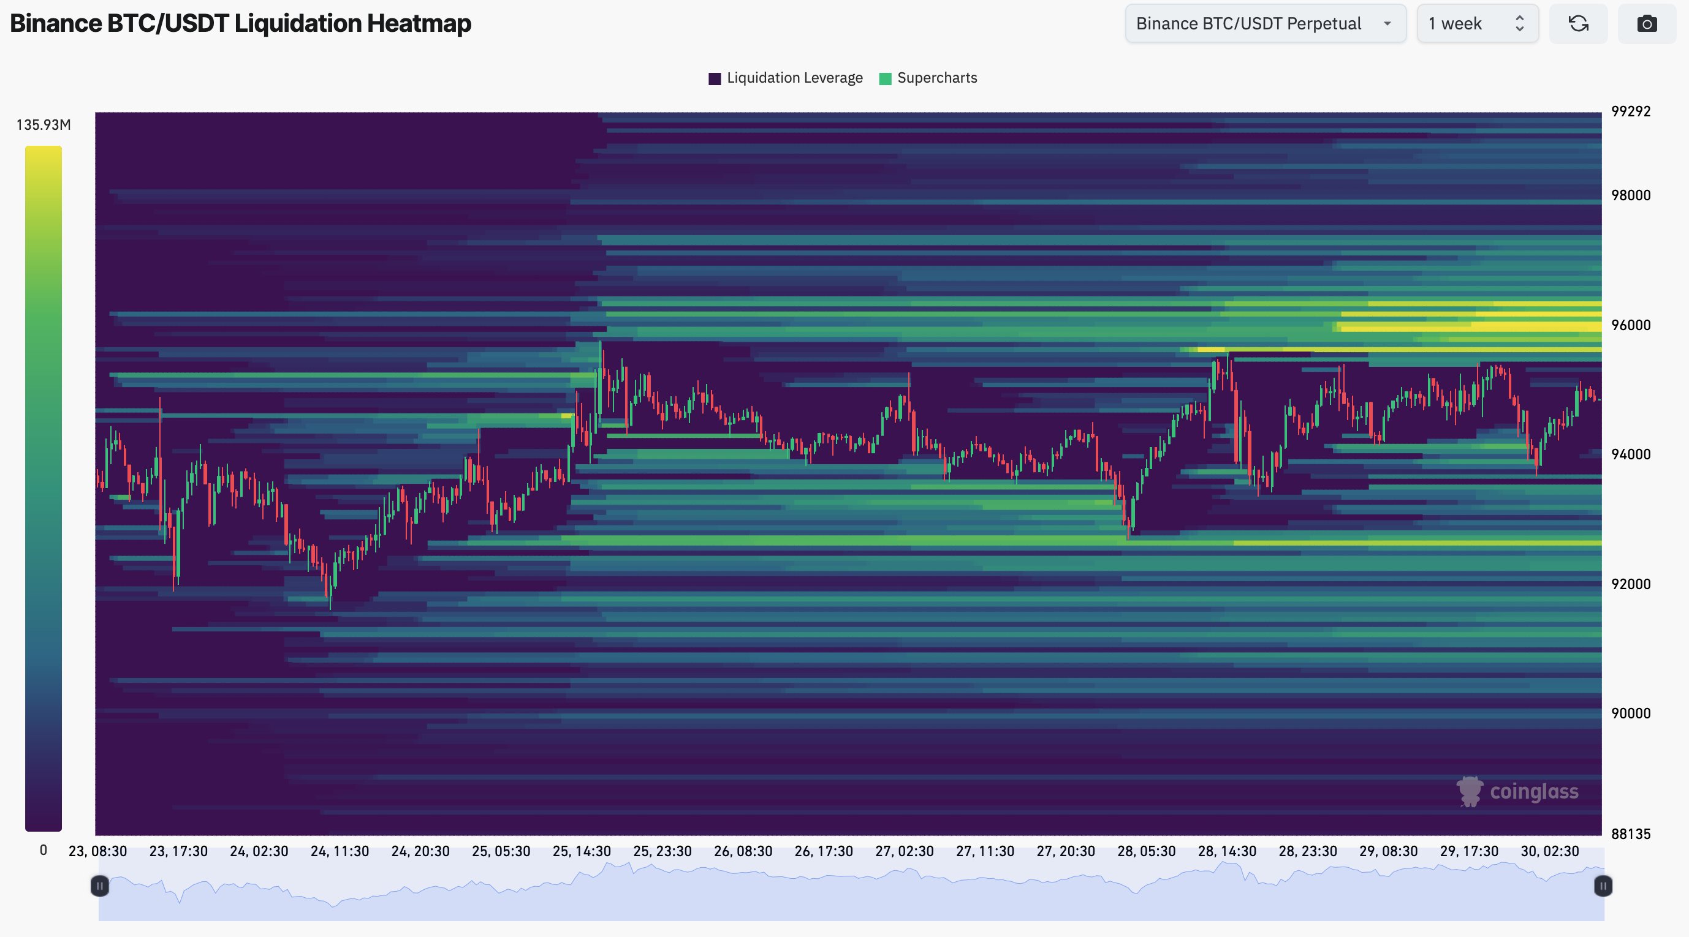Click the 96000 price axis label
The width and height of the screenshot is (1689, 937).
coord(1631,325)
